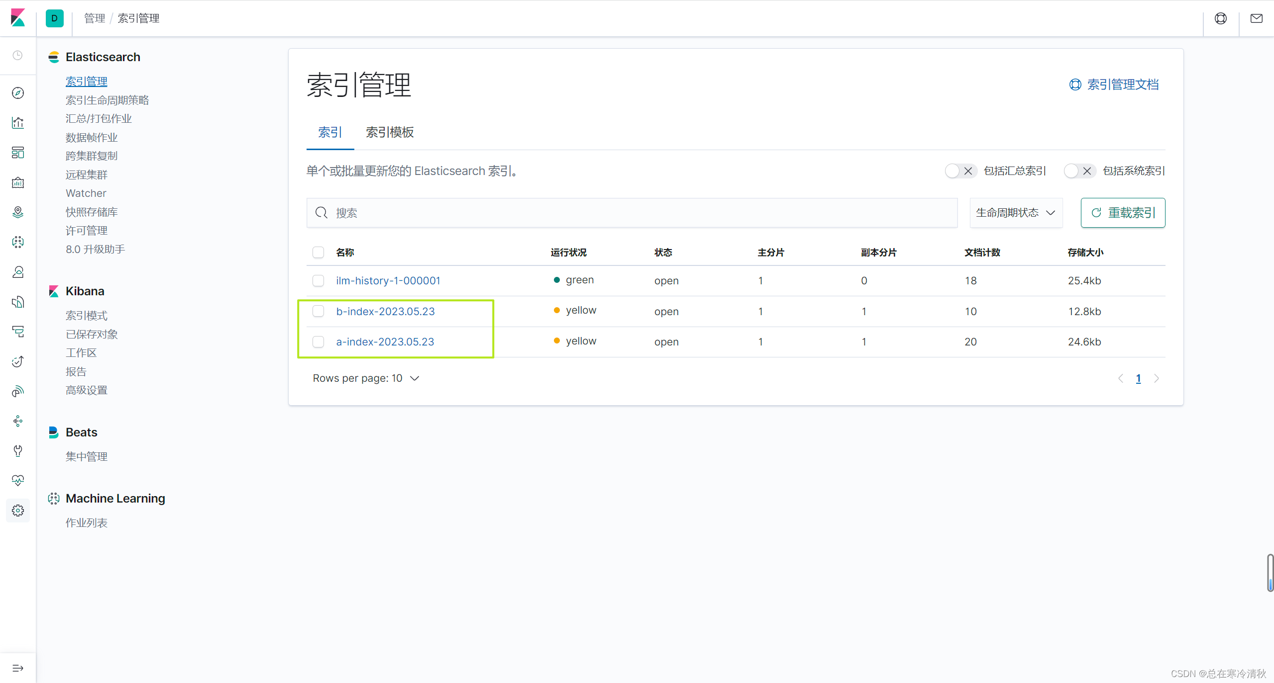Open the ilm-history-1-000001 index link
This screenshot has width=1274, height=683.
pos(388,281)
